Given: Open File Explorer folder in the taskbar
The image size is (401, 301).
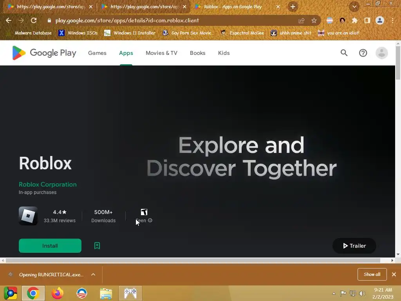Looking at the screenshot, I should pos(106,293).
